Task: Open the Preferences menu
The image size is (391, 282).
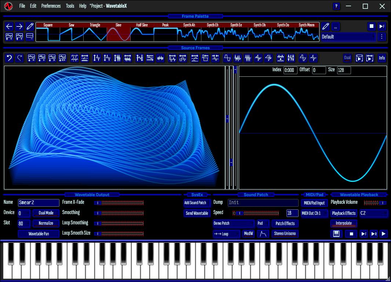Action: coord(51,6)
